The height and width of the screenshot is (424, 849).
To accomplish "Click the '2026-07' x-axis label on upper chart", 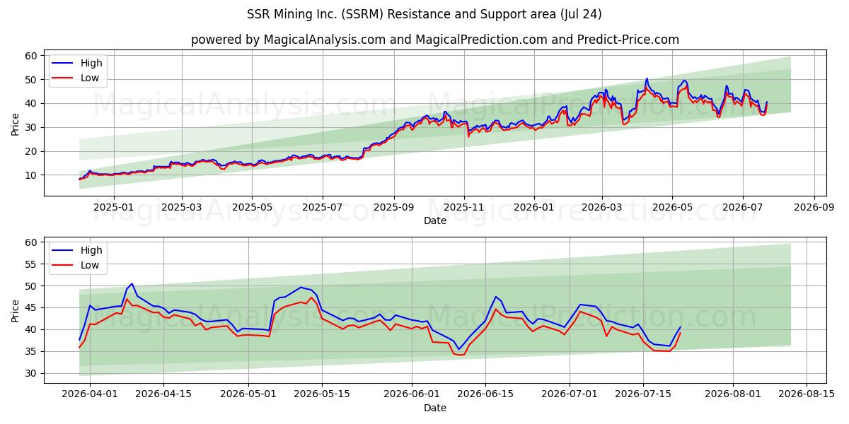I will point(743,208).
